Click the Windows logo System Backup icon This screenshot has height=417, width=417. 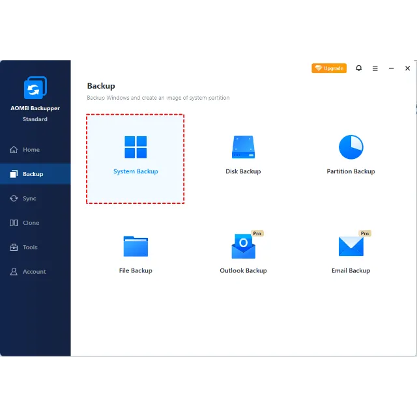136,147
